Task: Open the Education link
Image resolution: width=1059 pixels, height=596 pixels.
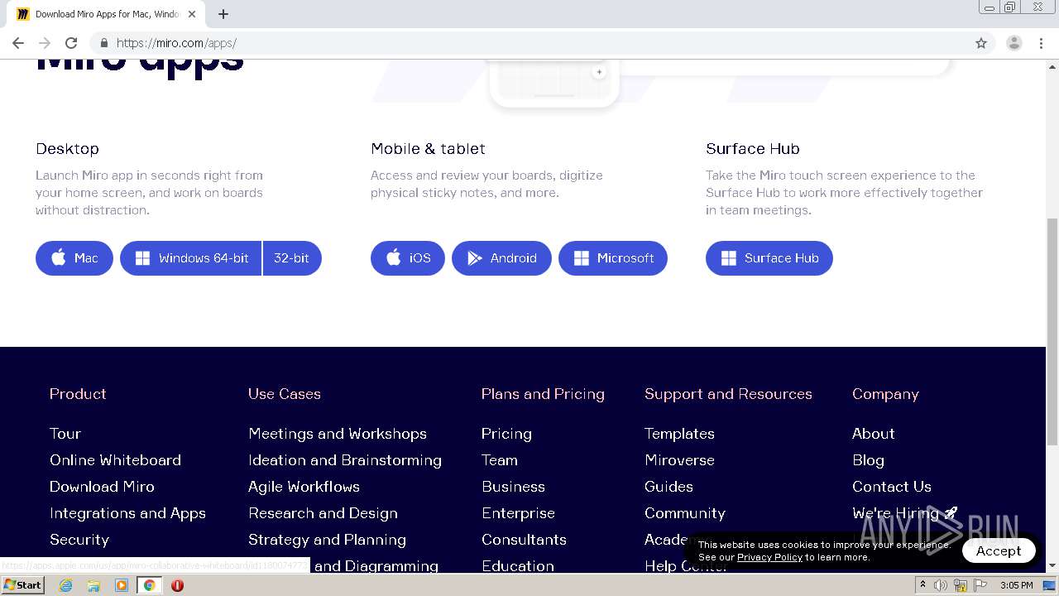Action: tap(518, 566)
